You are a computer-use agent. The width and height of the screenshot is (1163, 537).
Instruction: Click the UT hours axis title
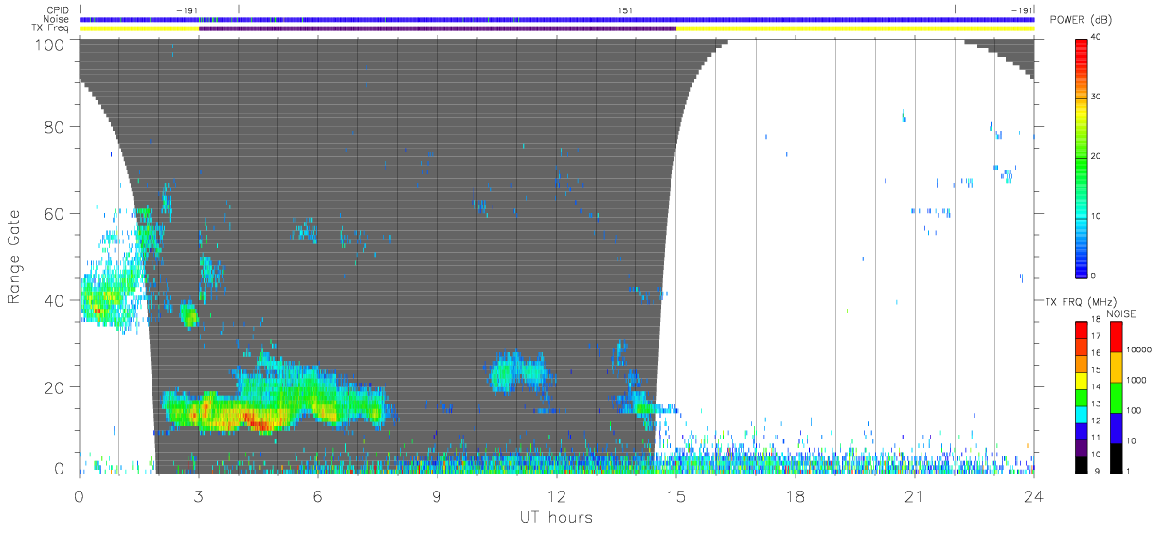pos(555,517)
